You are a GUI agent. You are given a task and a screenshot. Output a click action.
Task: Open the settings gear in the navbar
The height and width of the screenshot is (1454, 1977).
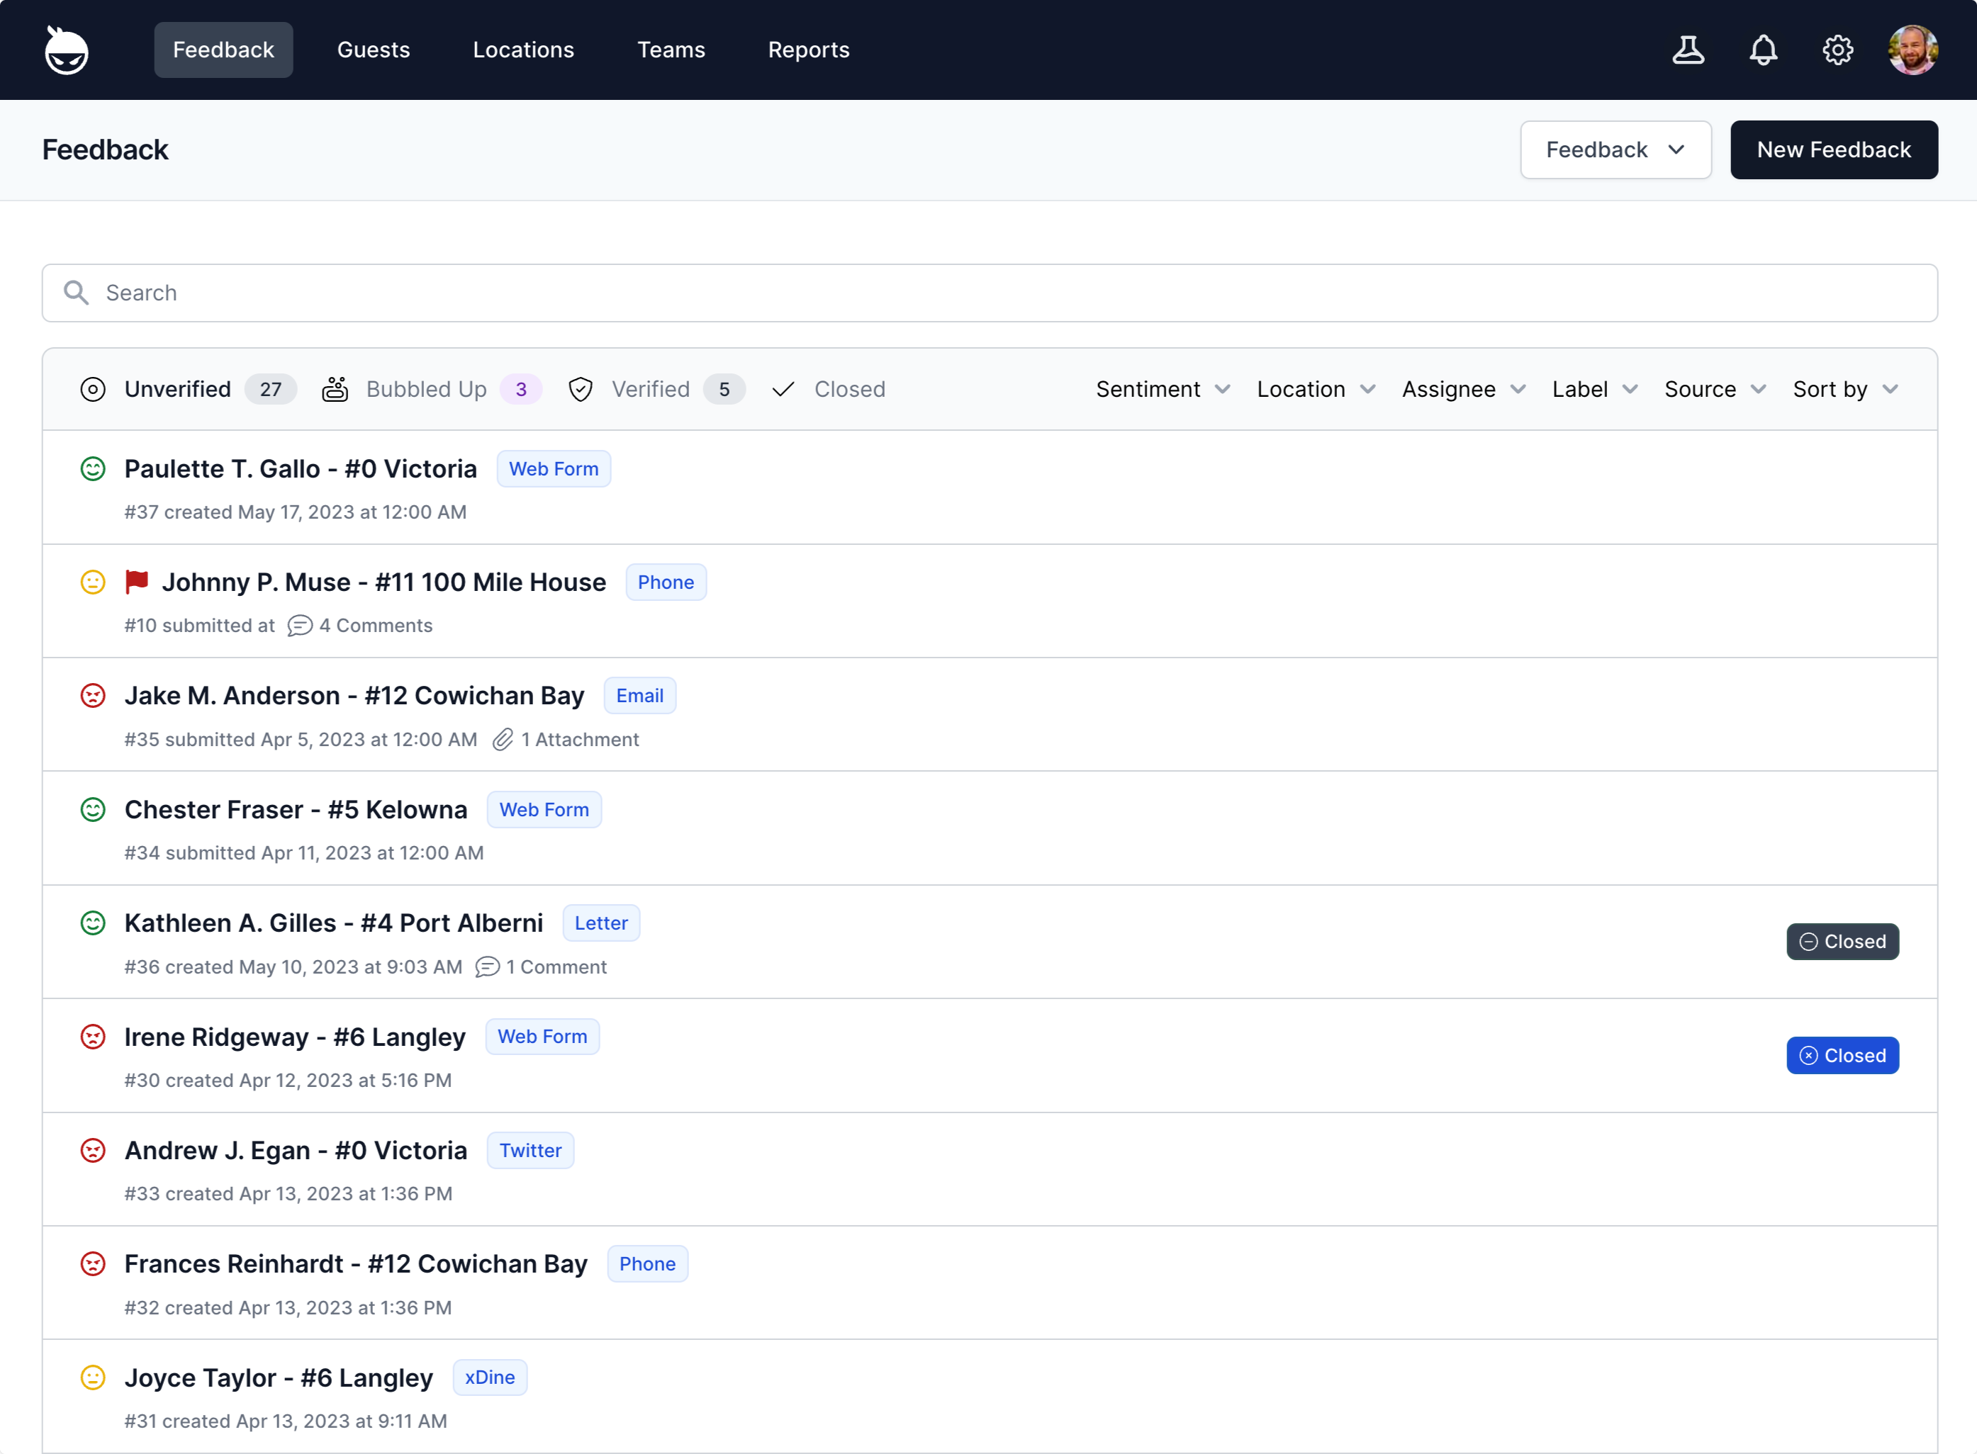coord(1837,50)
